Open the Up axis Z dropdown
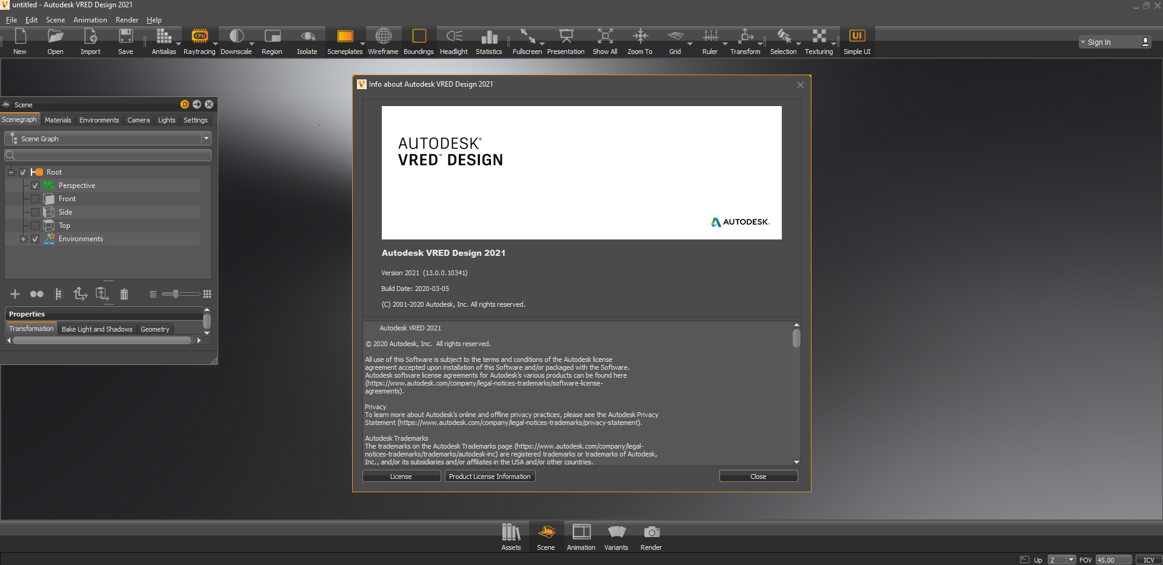Screen dimensions: 1163x565 pyautogui.click(x=1062, y=560)
